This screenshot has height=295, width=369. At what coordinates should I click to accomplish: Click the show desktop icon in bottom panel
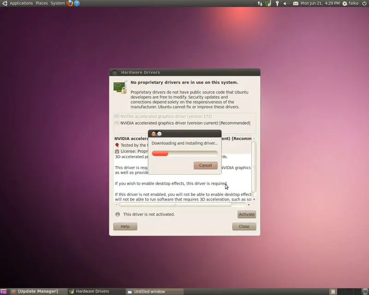[3, 291]
